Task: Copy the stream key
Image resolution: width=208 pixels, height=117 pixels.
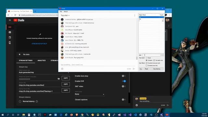Action: coord(66,78)
